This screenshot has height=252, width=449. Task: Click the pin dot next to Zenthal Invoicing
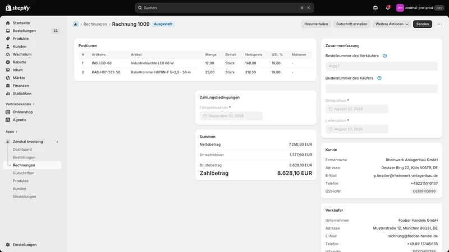(x=57, y=142)
